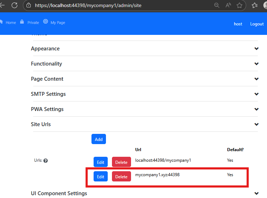
Task: Add page to favorites star icon
Action: [239, 5]
